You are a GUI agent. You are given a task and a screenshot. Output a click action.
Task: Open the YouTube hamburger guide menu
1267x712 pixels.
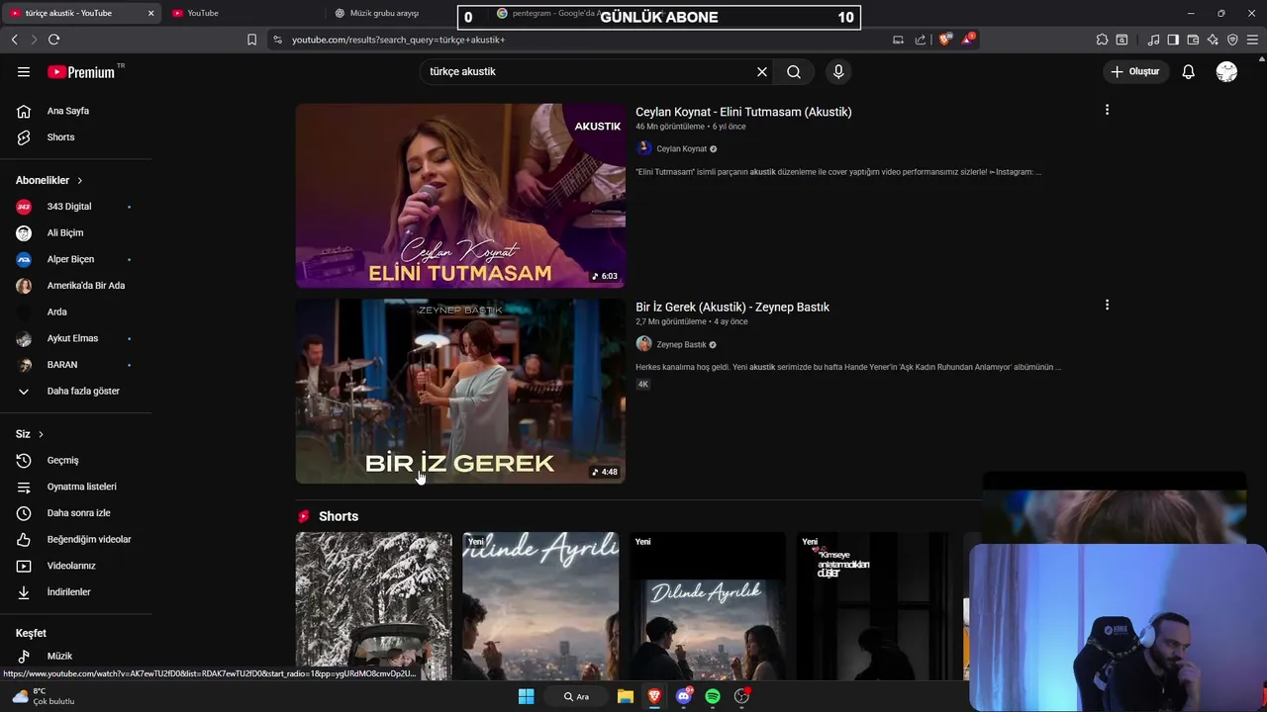[24, 72]
